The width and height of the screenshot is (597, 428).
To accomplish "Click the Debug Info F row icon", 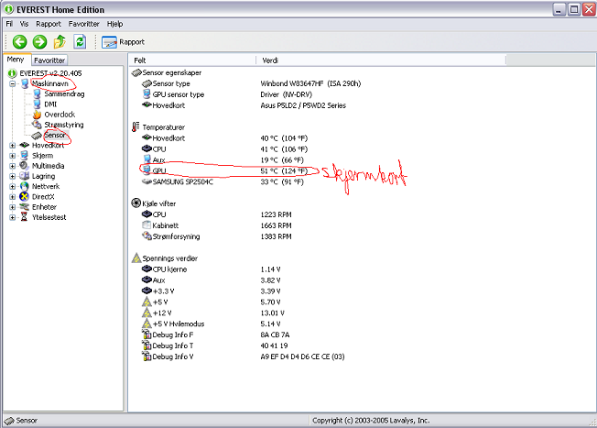I will pyautogui.click(x=147, y=335).
